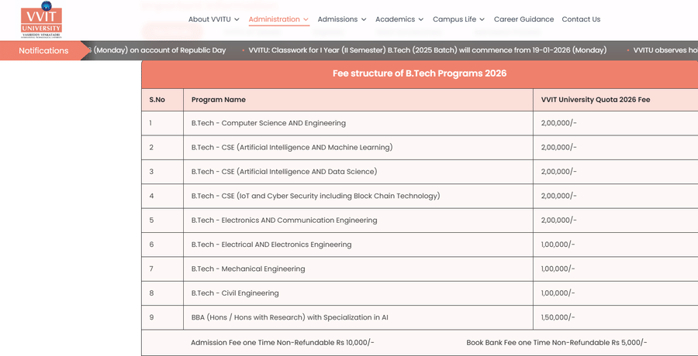The image size is (698, 356).
Task: Open the I Year B.Tech classwork notification
Action: click(x=427, y=50)
